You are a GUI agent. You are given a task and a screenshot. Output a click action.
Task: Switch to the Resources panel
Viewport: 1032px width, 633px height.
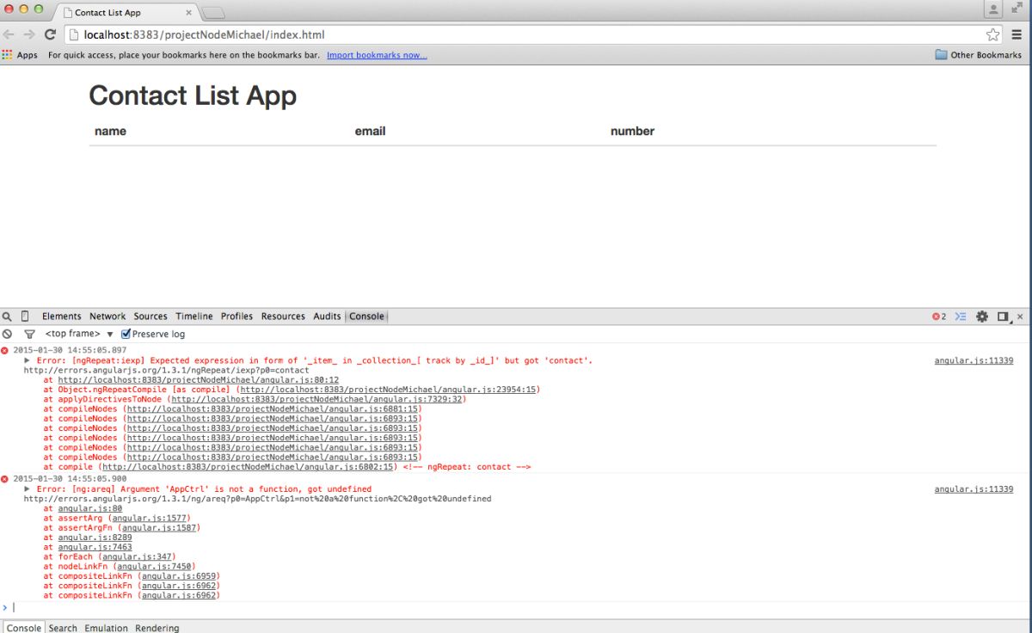click(x=283, y=316)
